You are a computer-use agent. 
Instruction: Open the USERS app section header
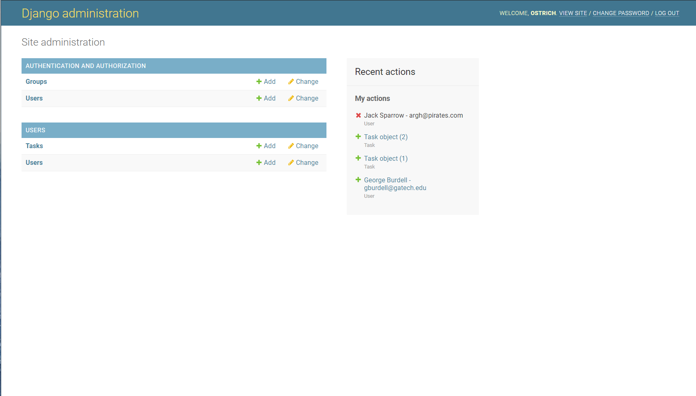[x=35, y=130]
